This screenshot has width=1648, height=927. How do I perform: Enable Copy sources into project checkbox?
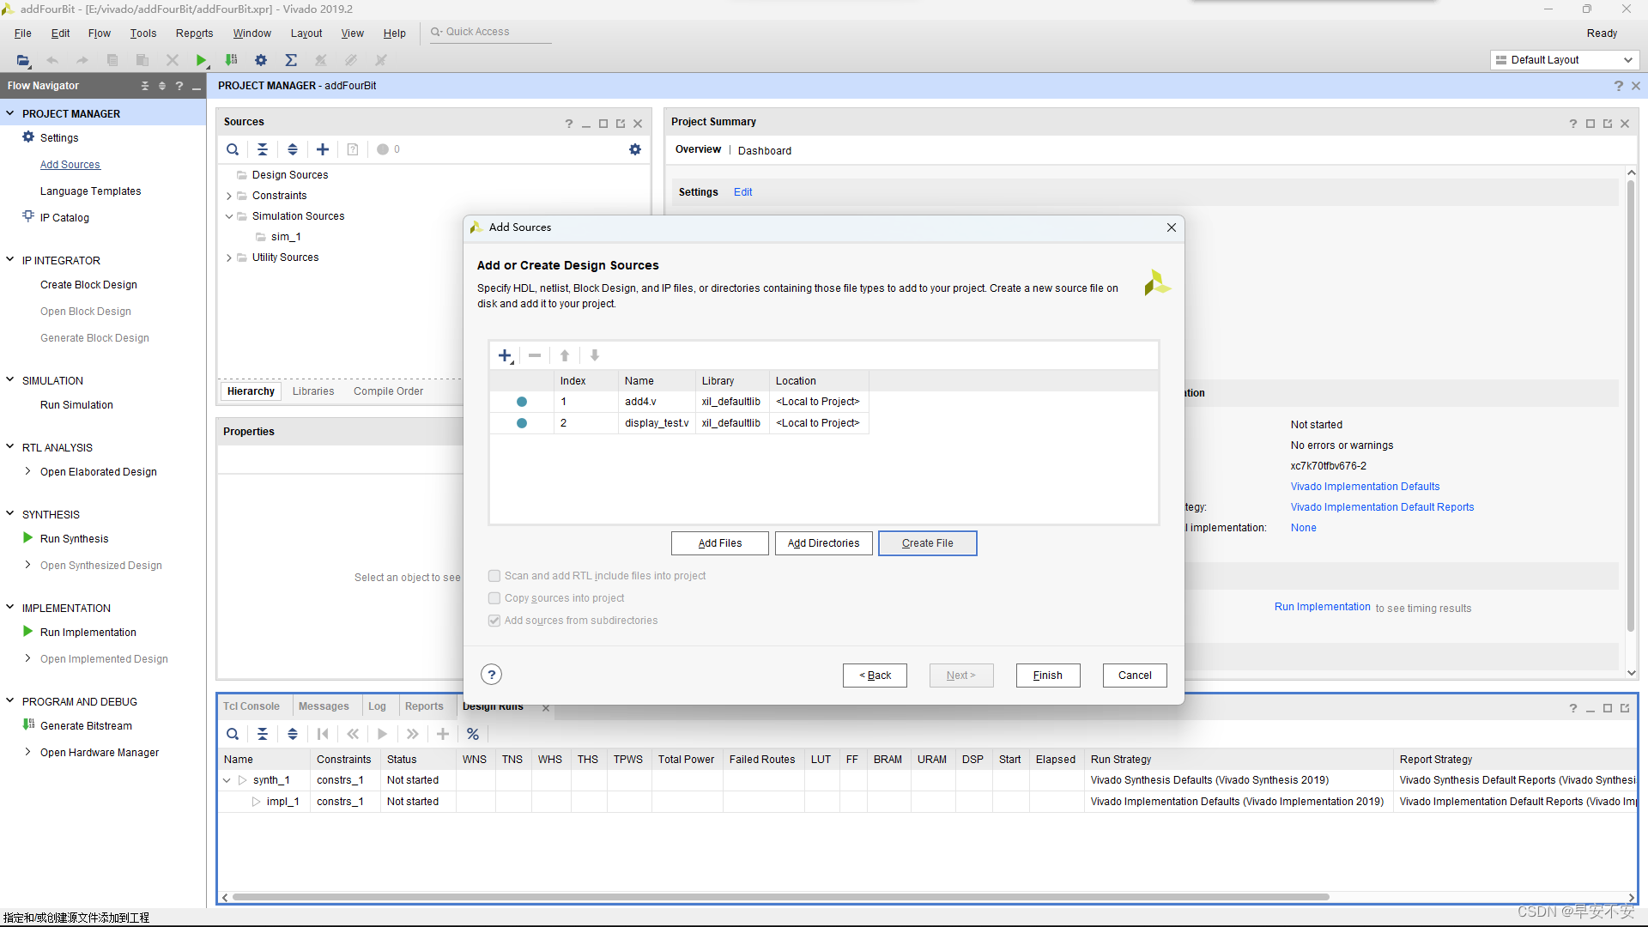pos(494,598)
